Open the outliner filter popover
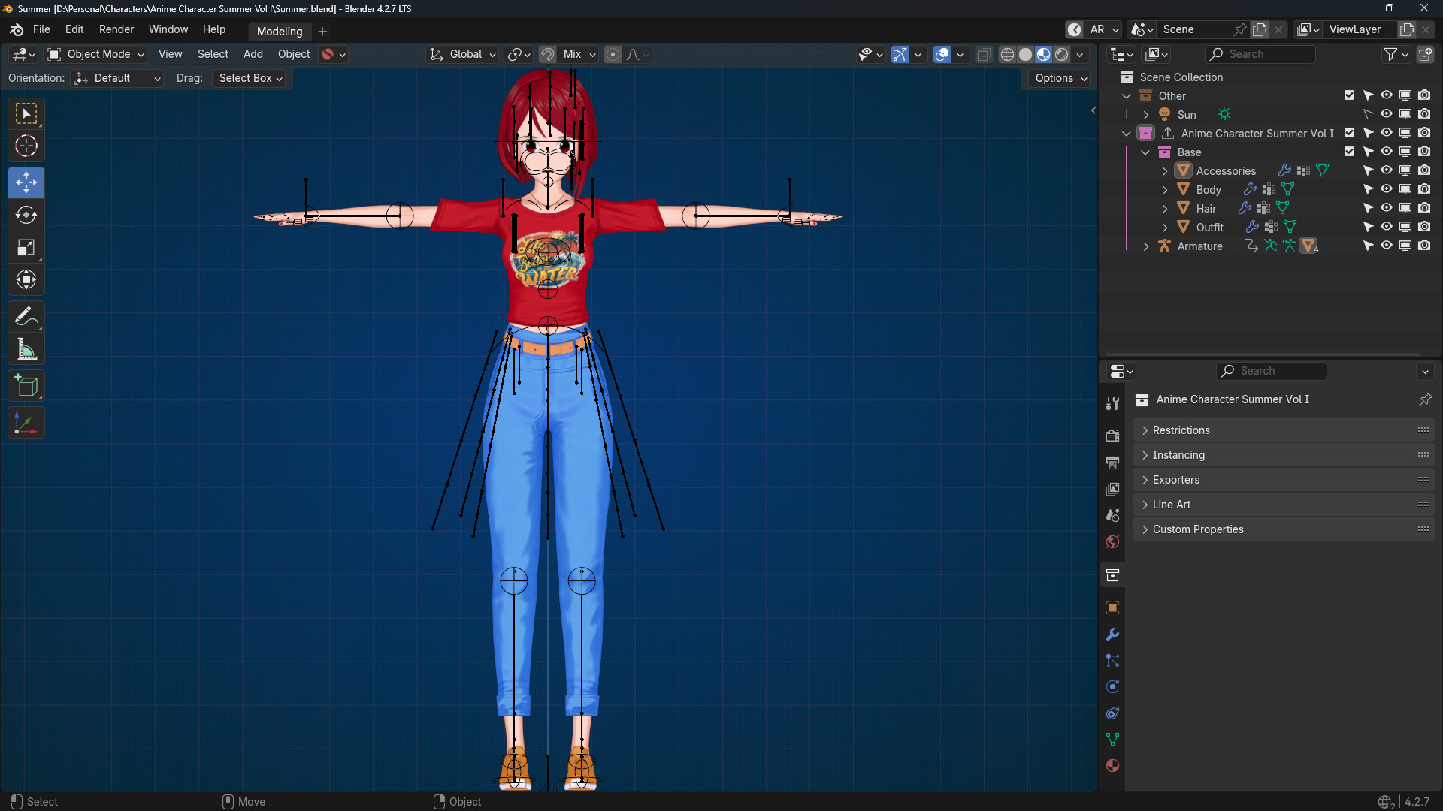The height and width of the screenshot is (811, 1443). point(1396,54)
